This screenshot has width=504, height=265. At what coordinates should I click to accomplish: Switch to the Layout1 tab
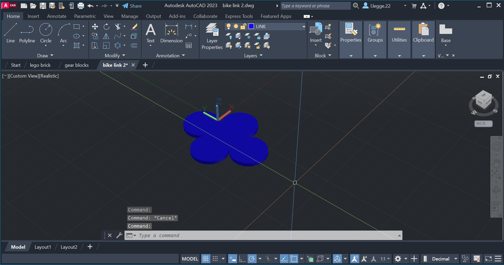tap(43, 247)
